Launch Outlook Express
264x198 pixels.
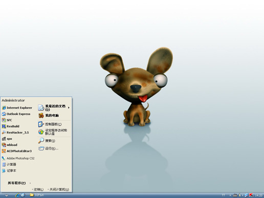tap(16, 114)
